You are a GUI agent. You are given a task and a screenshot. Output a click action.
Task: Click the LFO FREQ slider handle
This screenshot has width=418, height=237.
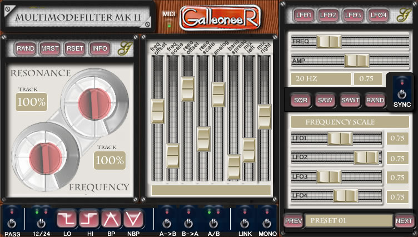click(329, 42)
